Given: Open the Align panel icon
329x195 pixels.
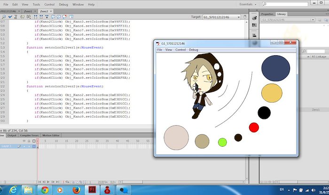Looking at the screenshot, I should (x=254, y=35).
